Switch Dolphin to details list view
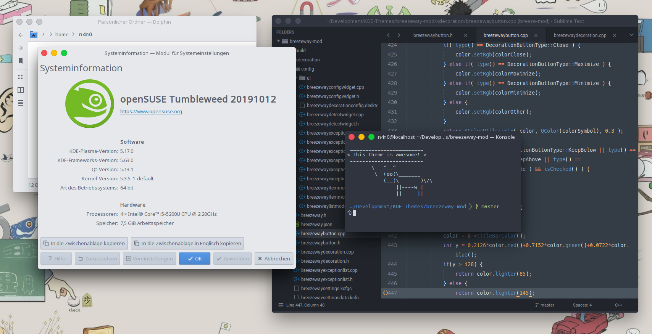The height and width of the screenshot is (334, 652). point(21,103)
